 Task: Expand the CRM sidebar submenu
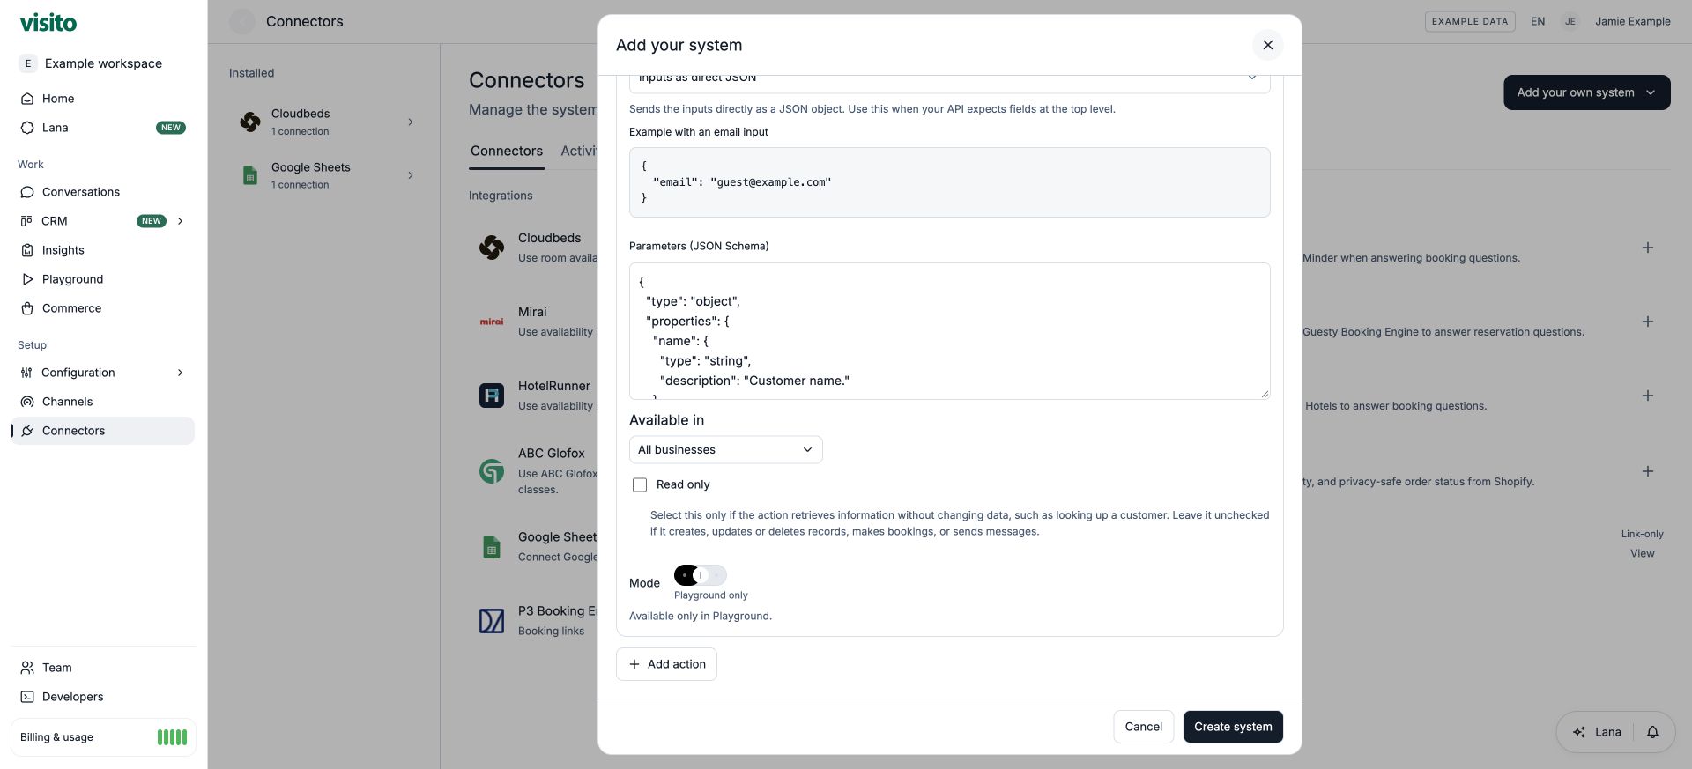180,221
